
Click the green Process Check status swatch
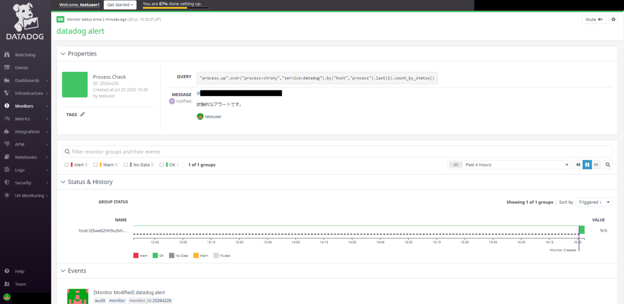click(x=75, y=85)
